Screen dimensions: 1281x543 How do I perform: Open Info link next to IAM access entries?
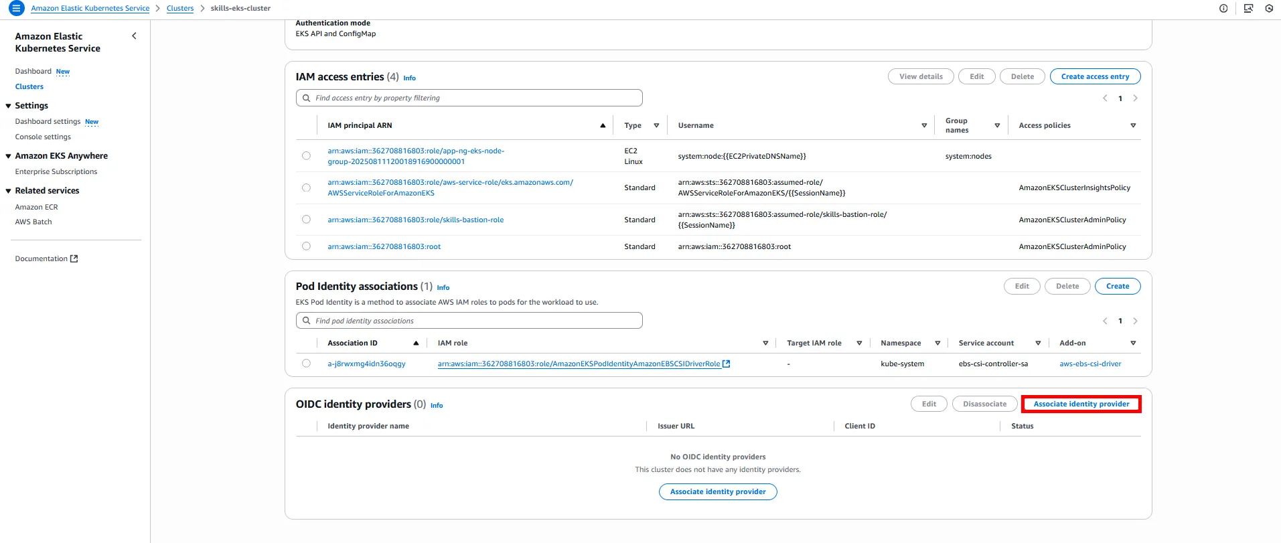point(409,78)
